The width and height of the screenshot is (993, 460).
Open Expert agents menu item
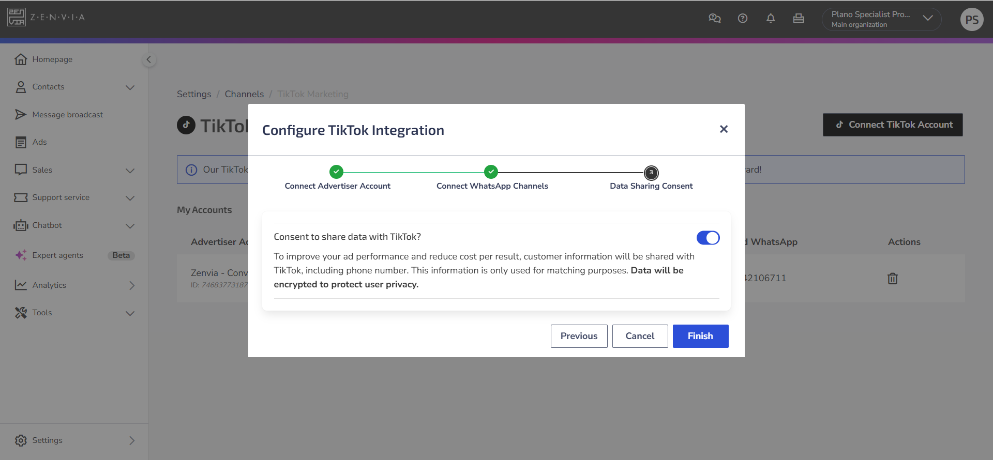click(58, 255)
